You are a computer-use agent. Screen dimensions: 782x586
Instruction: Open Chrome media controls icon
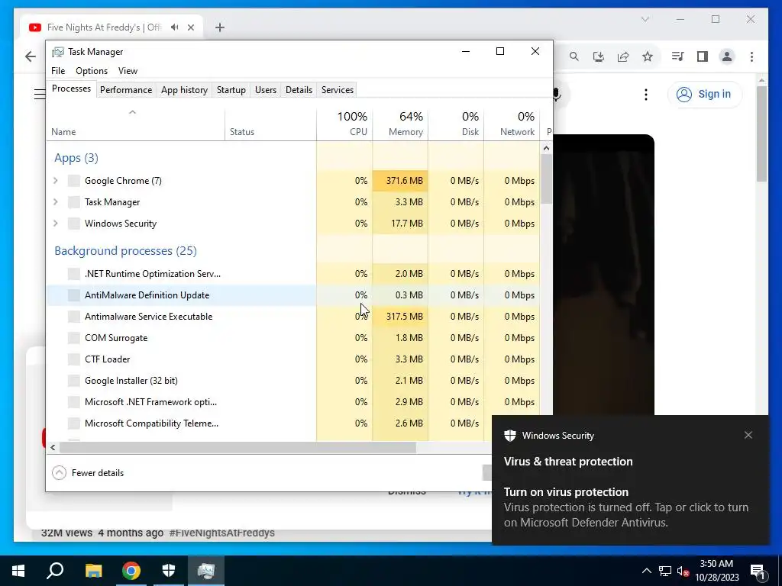(678, 56)
